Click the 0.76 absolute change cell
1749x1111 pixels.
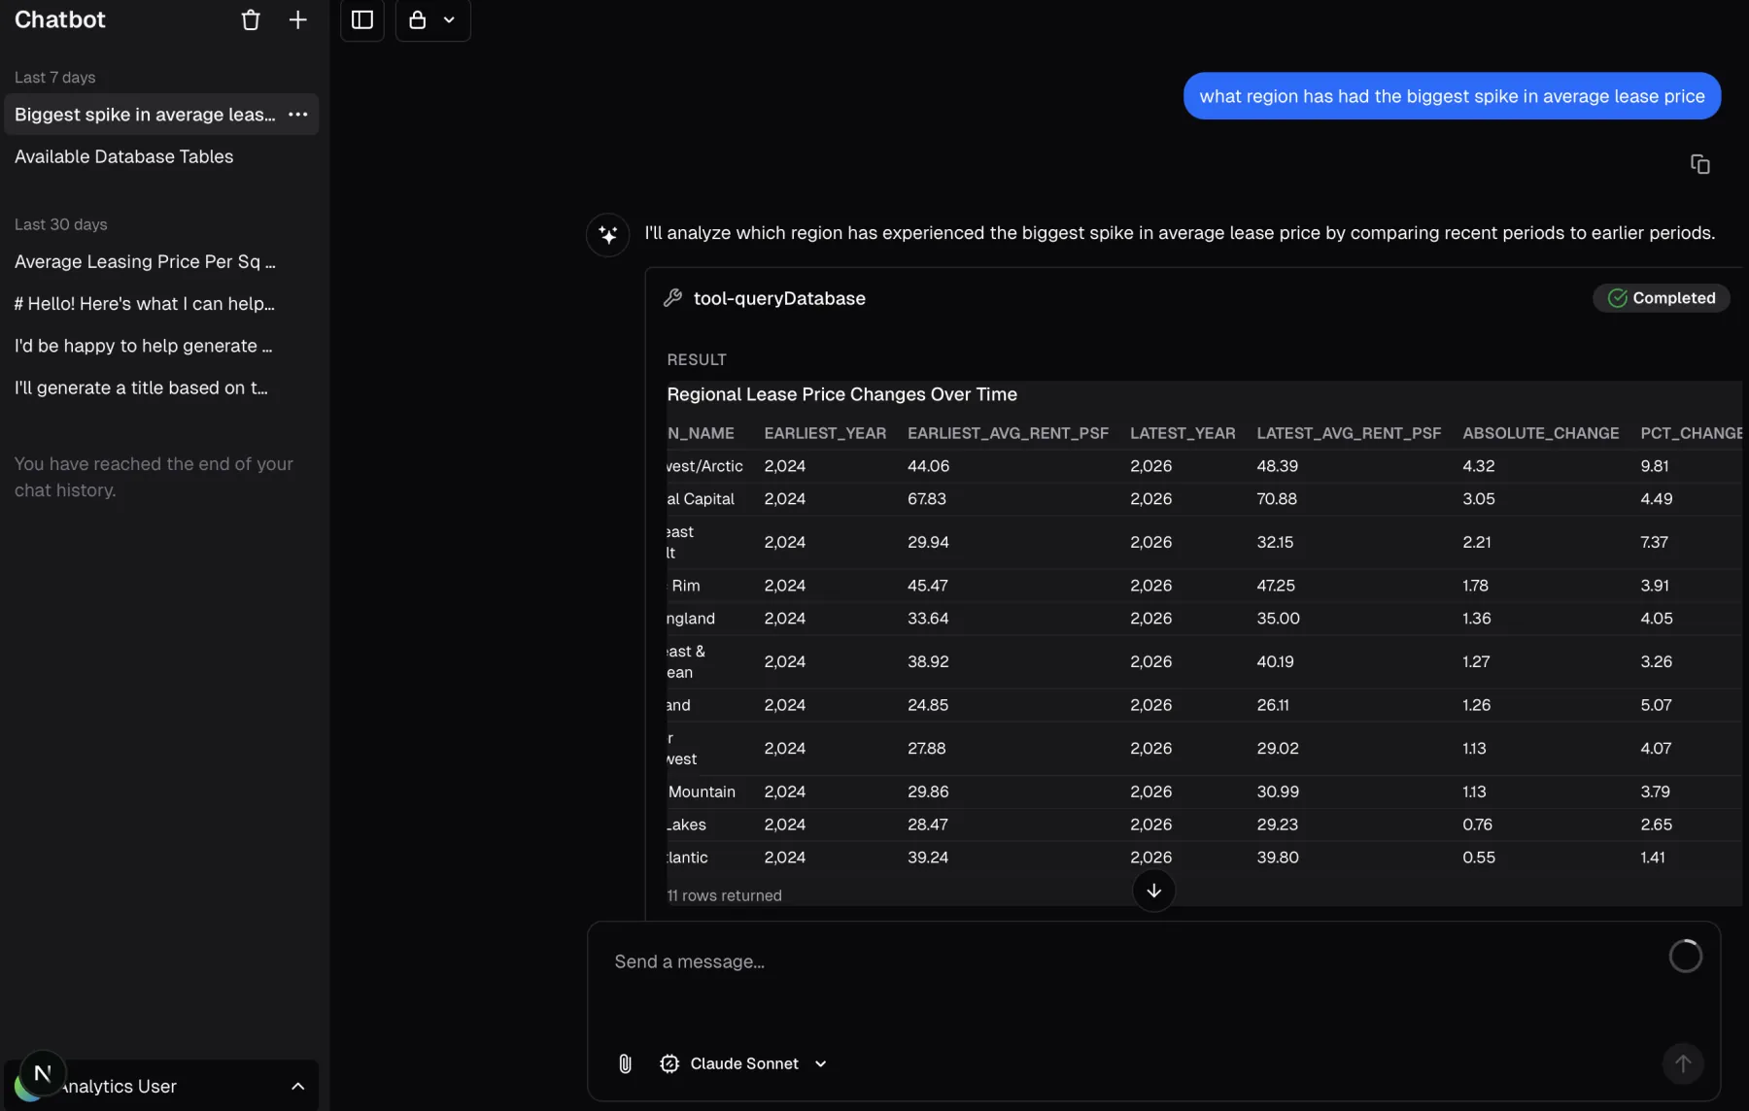(1478, 825)
